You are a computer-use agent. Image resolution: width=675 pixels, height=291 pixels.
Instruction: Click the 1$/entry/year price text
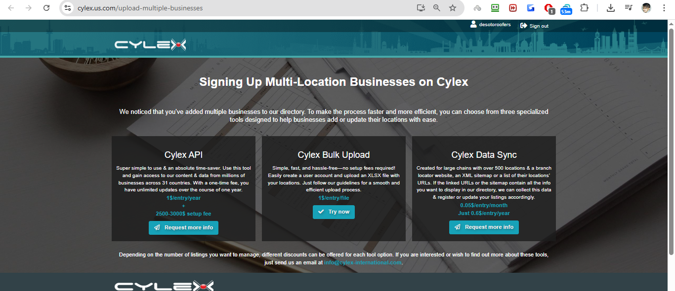(183, 198)
